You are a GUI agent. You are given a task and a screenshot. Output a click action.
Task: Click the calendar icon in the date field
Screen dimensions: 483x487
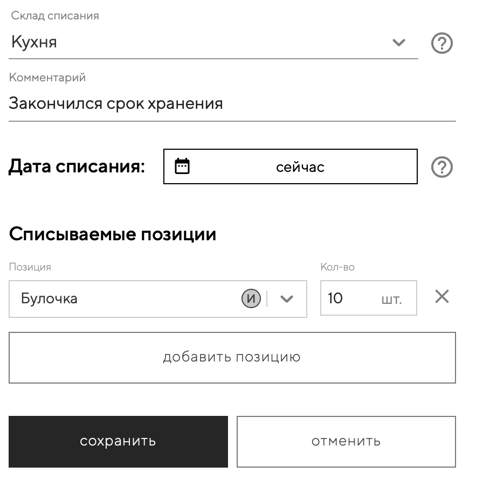(x=183, y=166)
